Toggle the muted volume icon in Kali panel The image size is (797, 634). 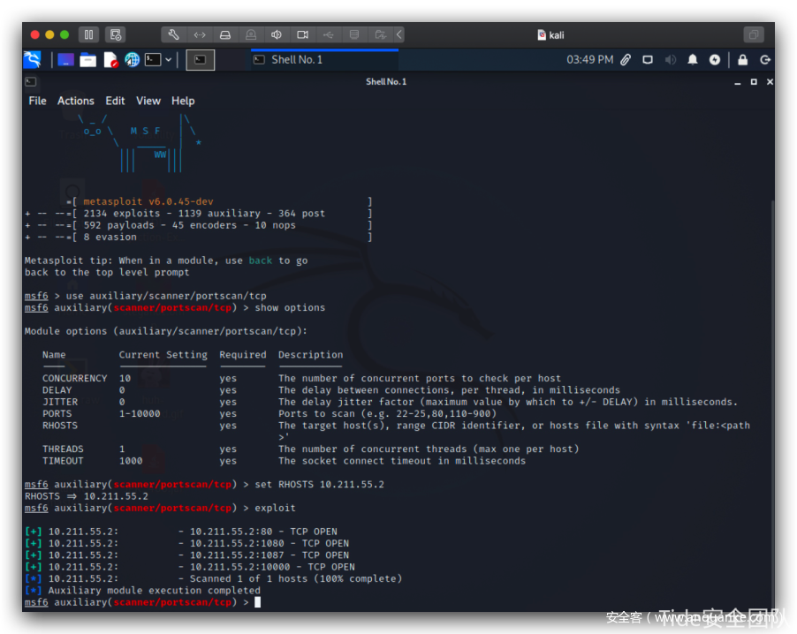pyautogui.click(x=670, y=60)
